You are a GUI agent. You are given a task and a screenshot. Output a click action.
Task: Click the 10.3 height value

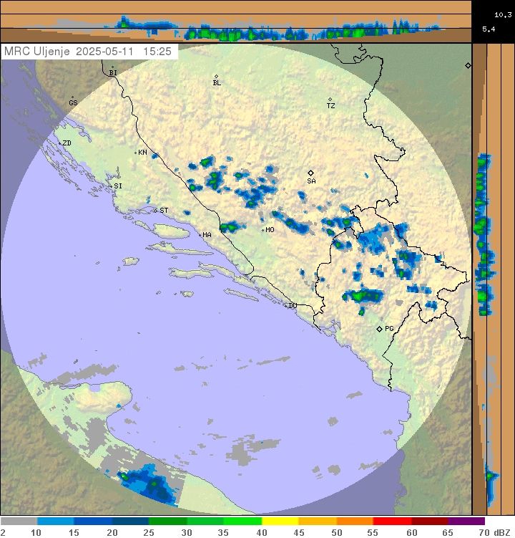tap(503, 15)
